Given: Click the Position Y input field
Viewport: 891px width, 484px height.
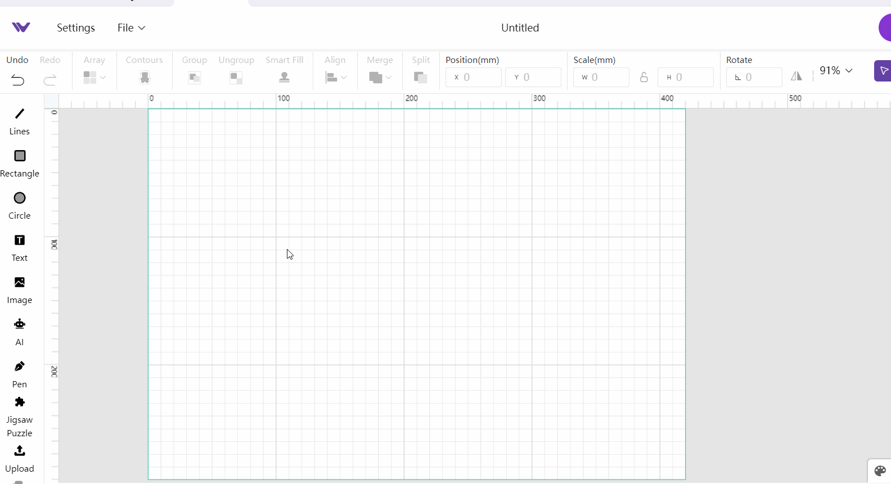Looking at the screenshot, I should (533, 77).
